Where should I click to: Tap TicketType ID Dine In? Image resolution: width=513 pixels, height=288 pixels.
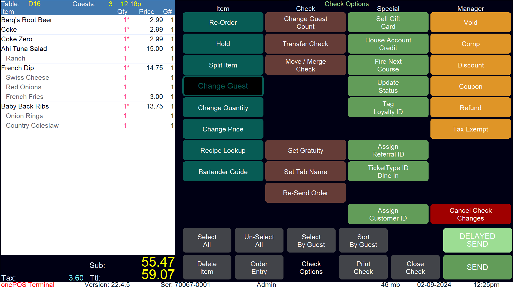[388, 171]
